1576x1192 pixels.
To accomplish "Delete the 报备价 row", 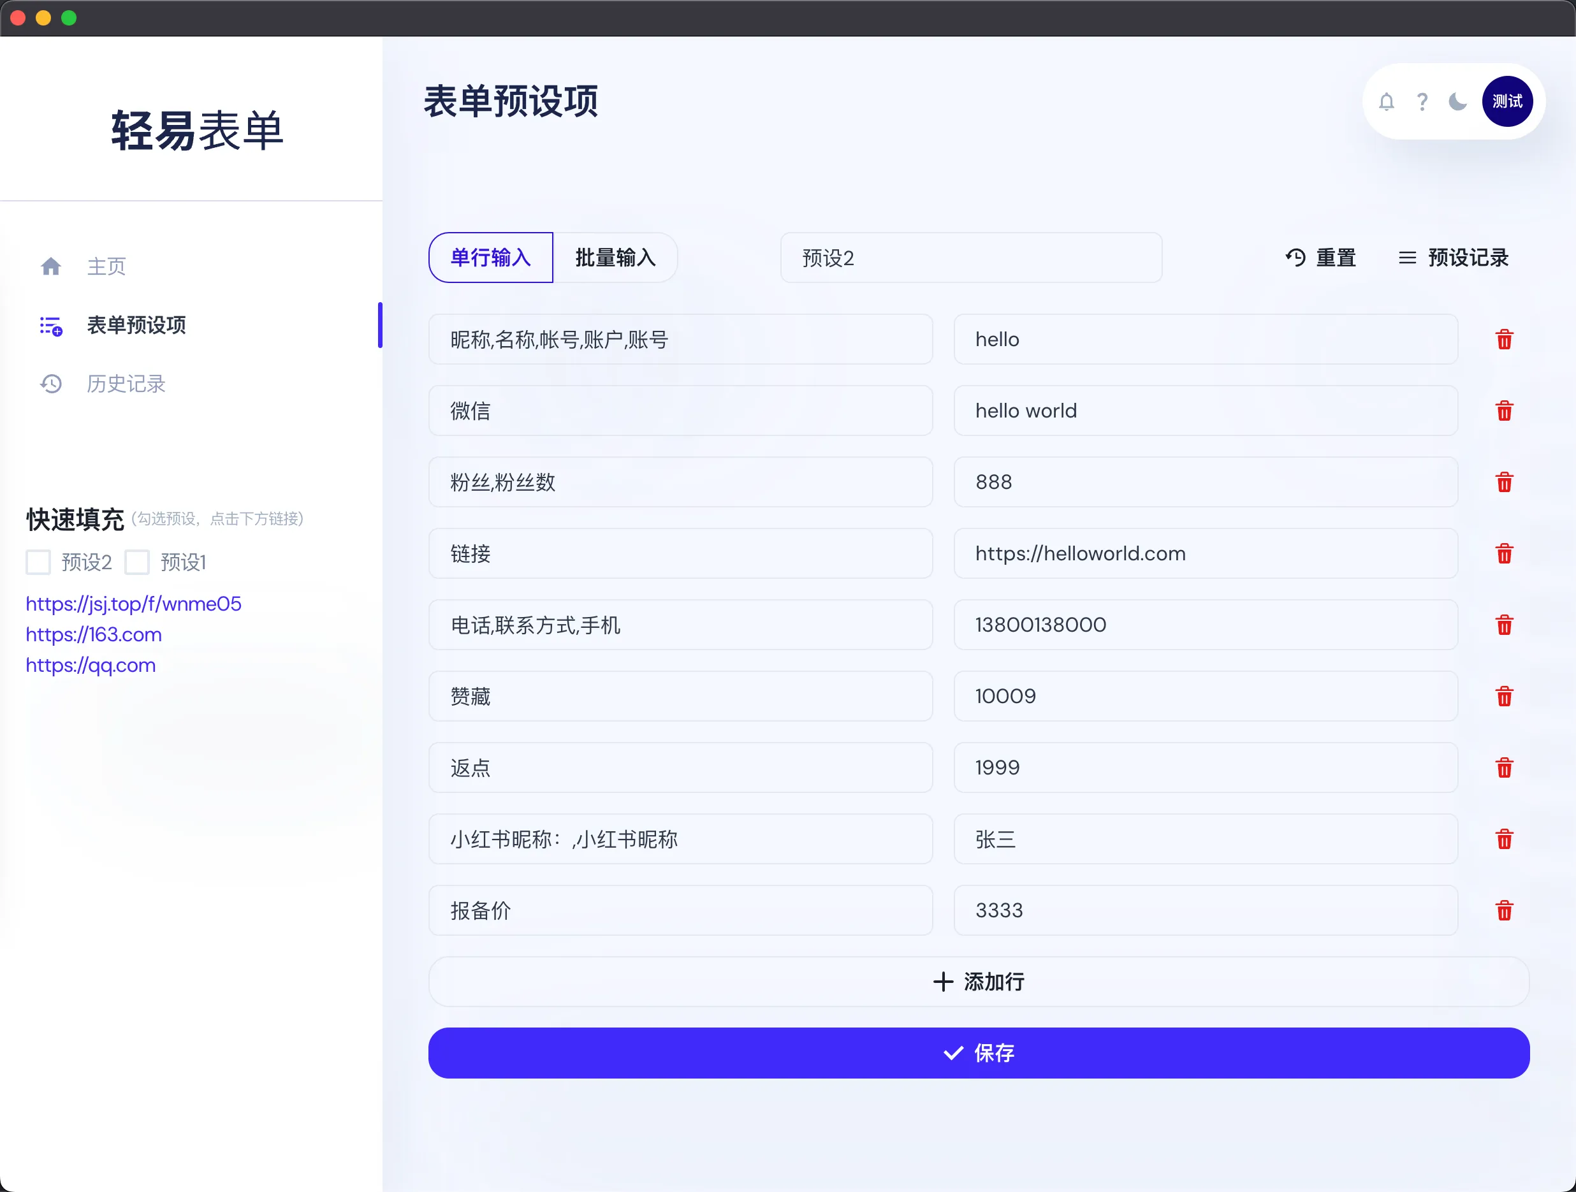I will coord(1504,910).
